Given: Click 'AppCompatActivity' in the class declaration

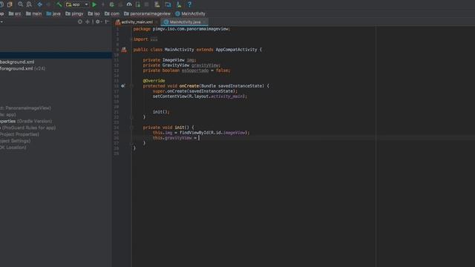Looking at the screenshot, I should (x=236, y=50).
